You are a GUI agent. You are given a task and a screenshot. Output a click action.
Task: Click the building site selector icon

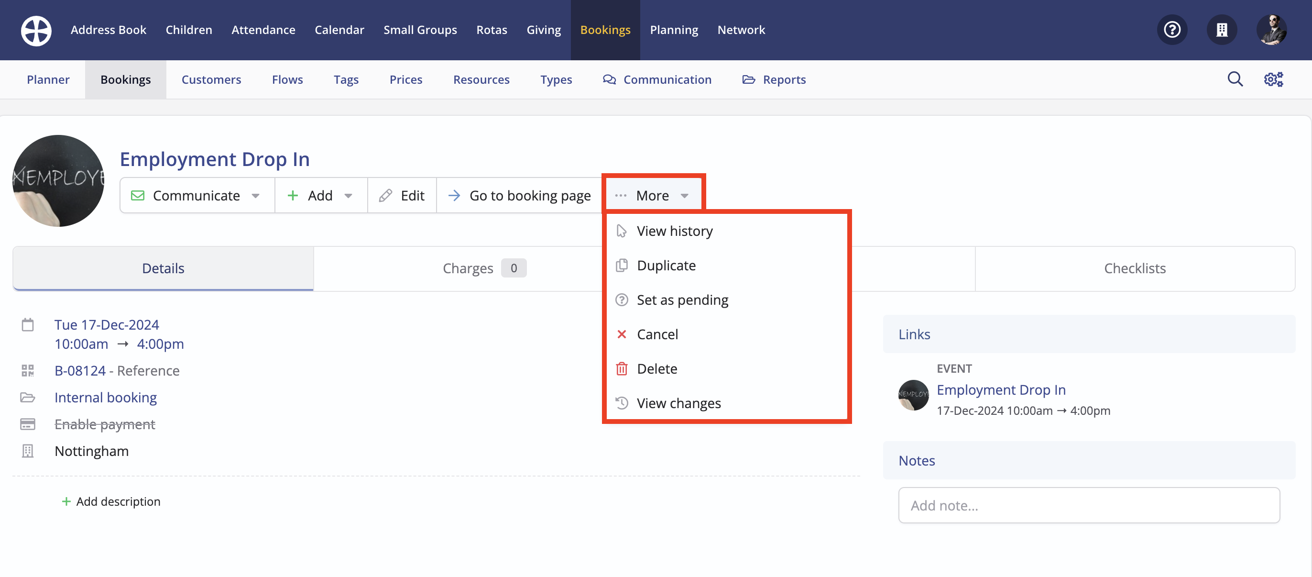click(x=1221, y=30)
